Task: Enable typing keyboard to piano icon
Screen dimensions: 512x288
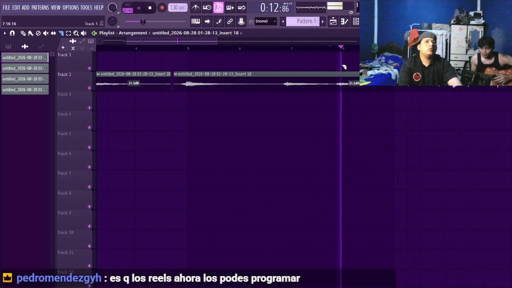Action: tap(196, 21)
